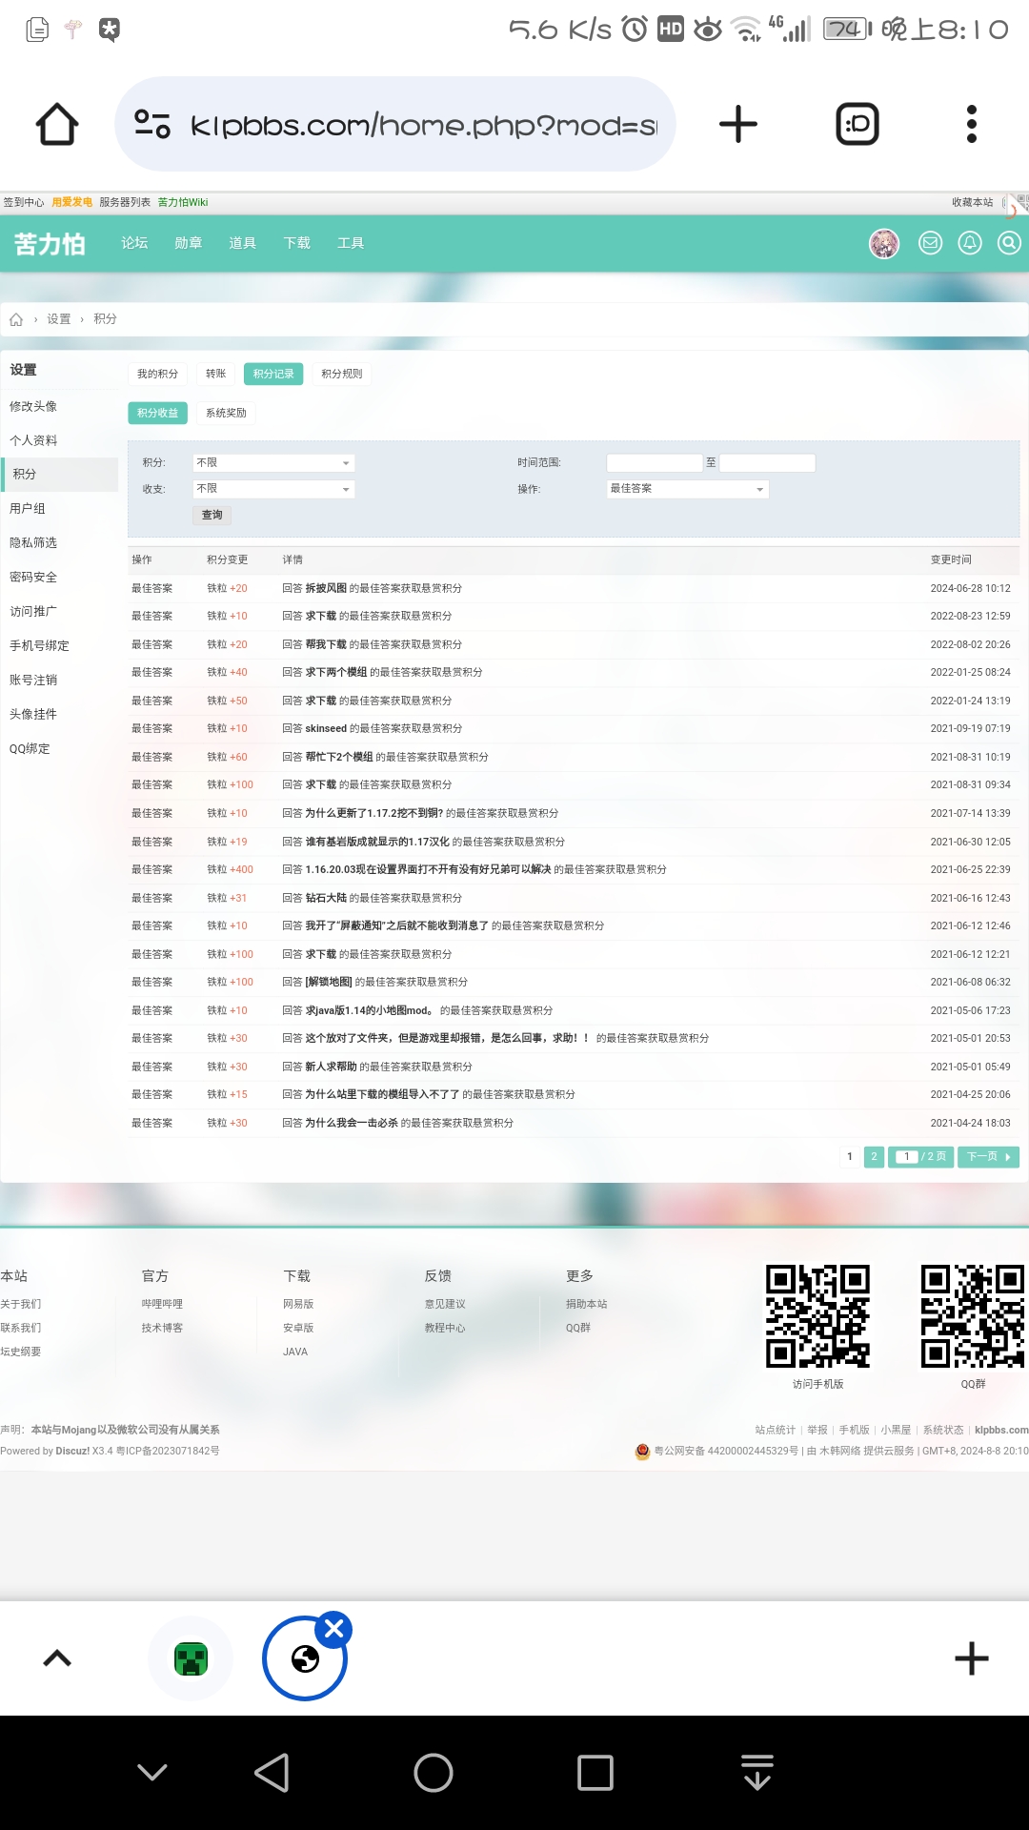Tap Android back navigation button
1029x1830 pixels.
(272, 1773)
